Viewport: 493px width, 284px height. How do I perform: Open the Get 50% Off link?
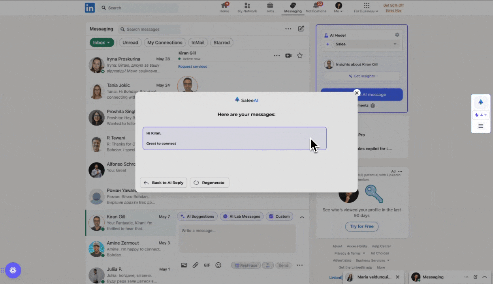point(393,5)
